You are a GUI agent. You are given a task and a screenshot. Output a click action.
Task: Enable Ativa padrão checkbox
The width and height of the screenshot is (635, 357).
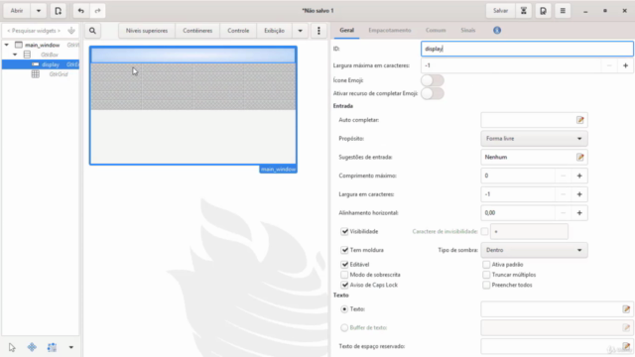click(486, 265)
